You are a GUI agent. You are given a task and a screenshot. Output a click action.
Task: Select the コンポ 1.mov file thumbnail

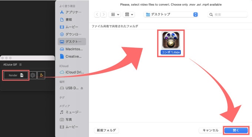point(171,40)
